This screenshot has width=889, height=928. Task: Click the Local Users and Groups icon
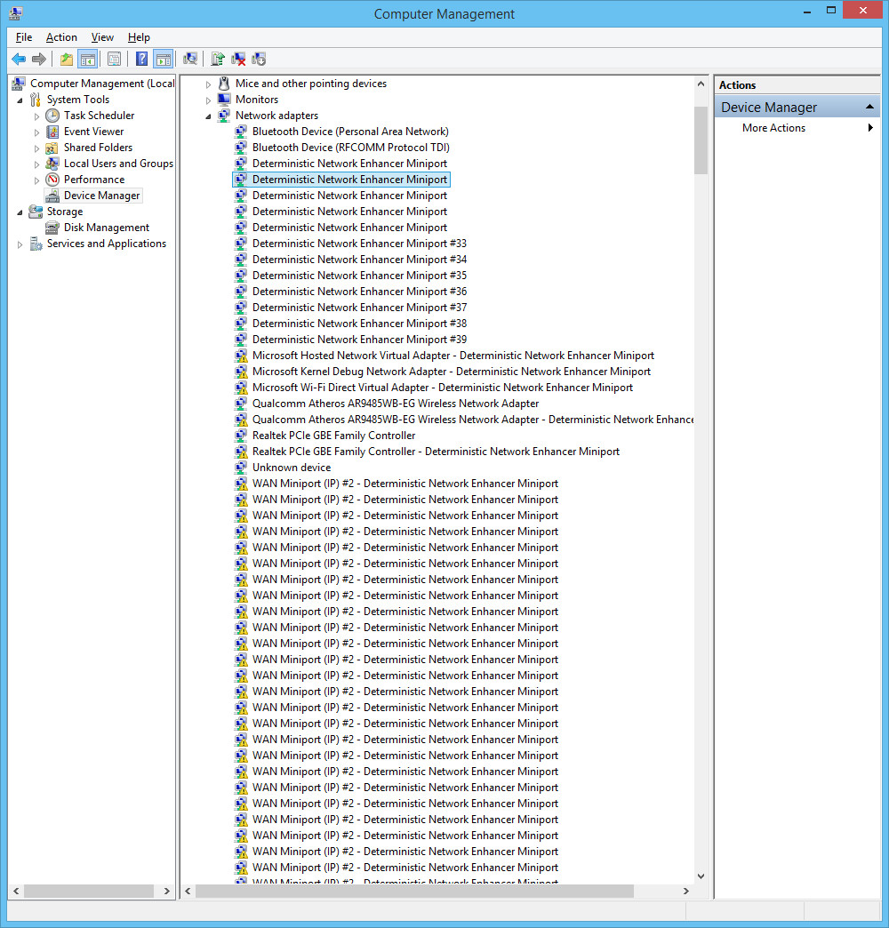point(52,164)
